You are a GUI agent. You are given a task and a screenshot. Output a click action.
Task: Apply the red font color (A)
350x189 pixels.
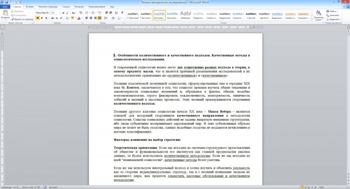coord(79,18)
